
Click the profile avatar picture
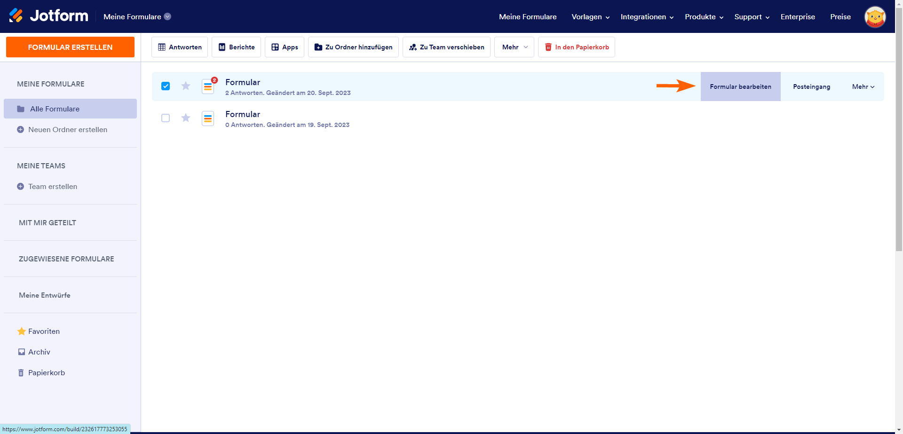(875, 17)
